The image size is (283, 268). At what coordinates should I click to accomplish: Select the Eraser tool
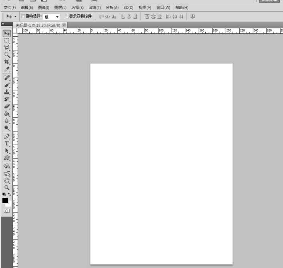(7, 106)
